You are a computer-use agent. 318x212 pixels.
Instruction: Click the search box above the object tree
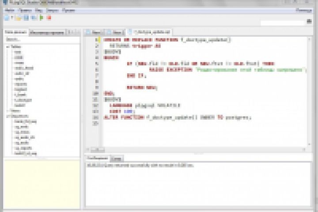tap(42, 39)
